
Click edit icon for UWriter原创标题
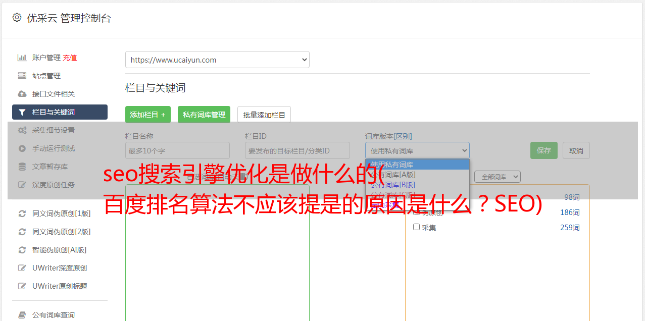click(x=22, y=286)
